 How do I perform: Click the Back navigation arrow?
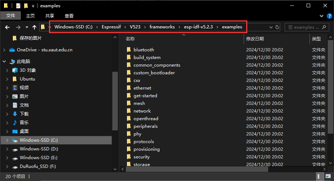[7, 27]
